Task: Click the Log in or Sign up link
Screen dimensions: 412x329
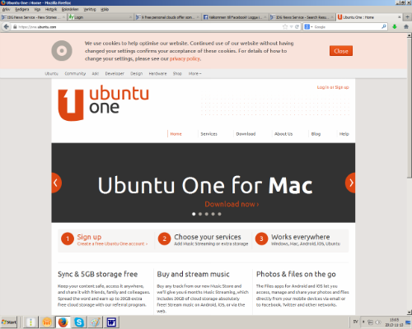Action: click(333, 87)
